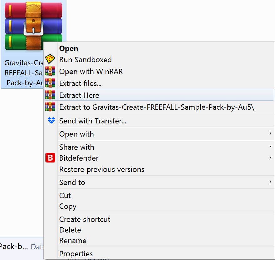Click the WinRAR icon next to Extract Here
The width and height of the screenshot is (275, 260).
[50, 95]
